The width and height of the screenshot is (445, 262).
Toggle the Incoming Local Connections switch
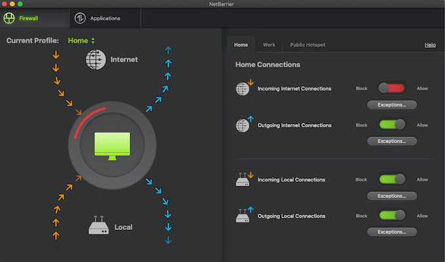[391, 179]
